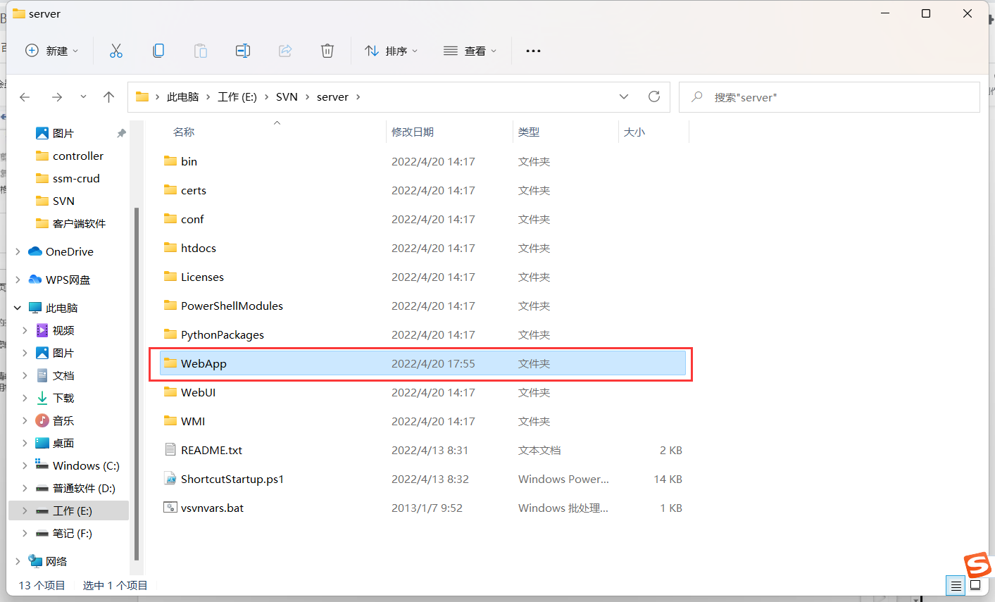
Task: Switch to details view icon in status bar
Action: point(956,585)
